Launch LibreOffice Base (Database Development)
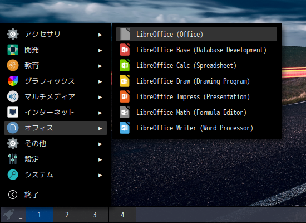Image resolution: width=306 pixels, height=223 pixels. click(x=196, y=50)
